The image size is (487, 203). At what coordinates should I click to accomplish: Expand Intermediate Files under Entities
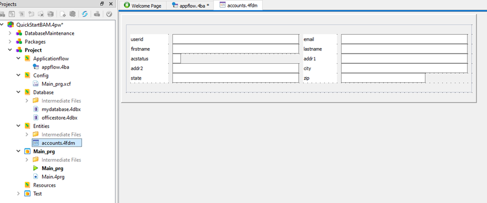coord(27,134)
